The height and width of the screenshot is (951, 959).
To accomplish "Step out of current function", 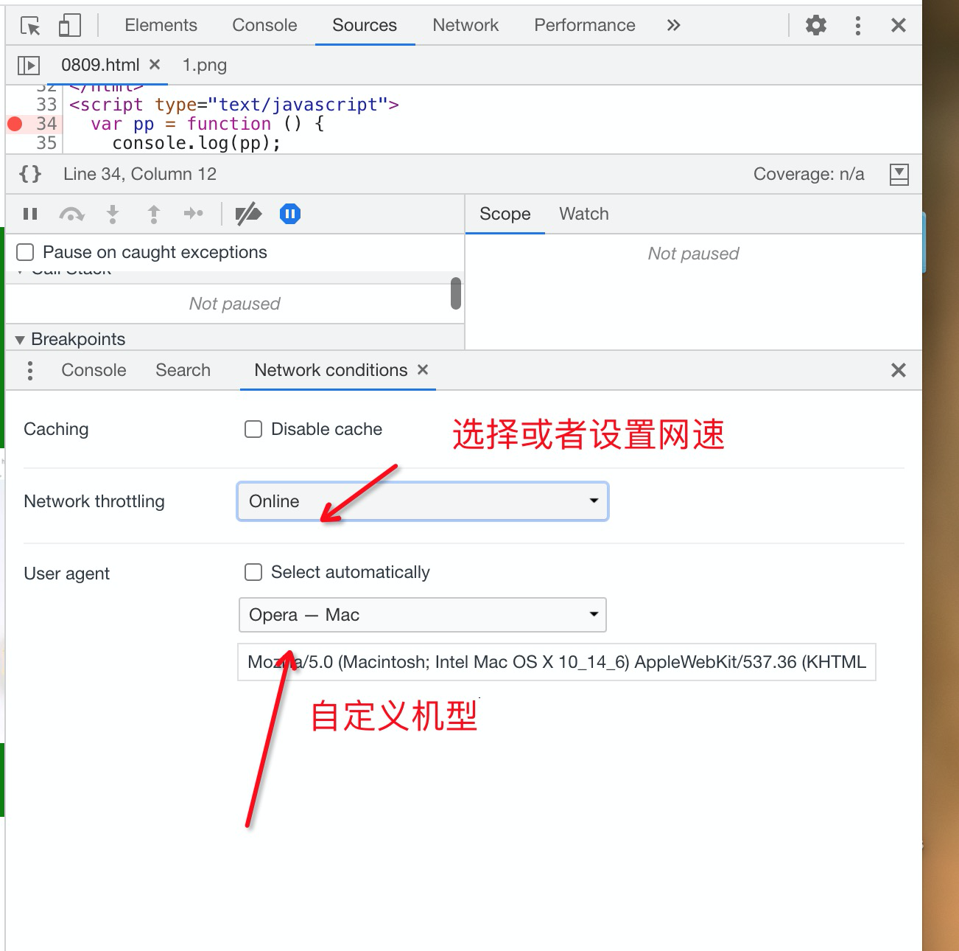I will [154, 214].
